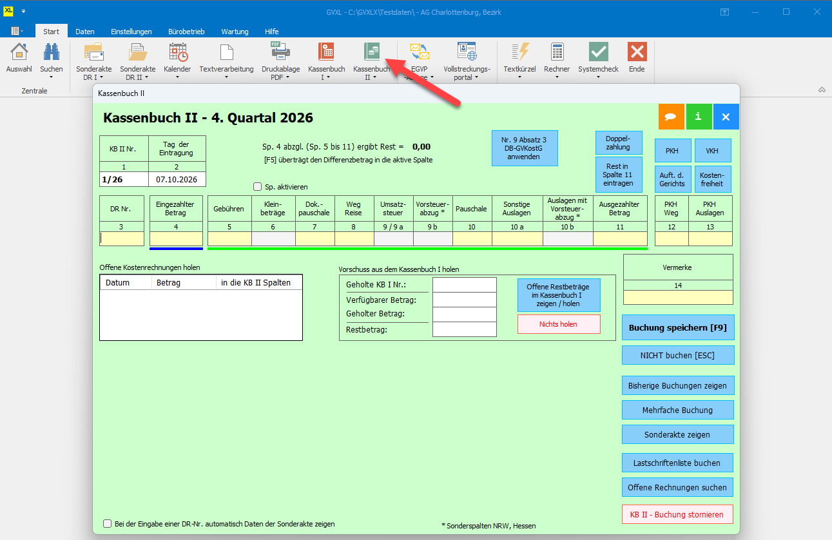Image resolution: width=832 pixels, height=540 pixels.
Task: Click the Gebühren column 5 field
Action: pos(229,238)
